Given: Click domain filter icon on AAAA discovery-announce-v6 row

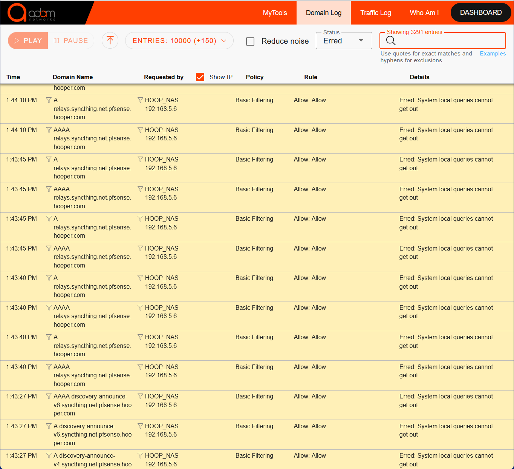Looking at the screenshot, I should pyautogui.click(x=49, y=397).
